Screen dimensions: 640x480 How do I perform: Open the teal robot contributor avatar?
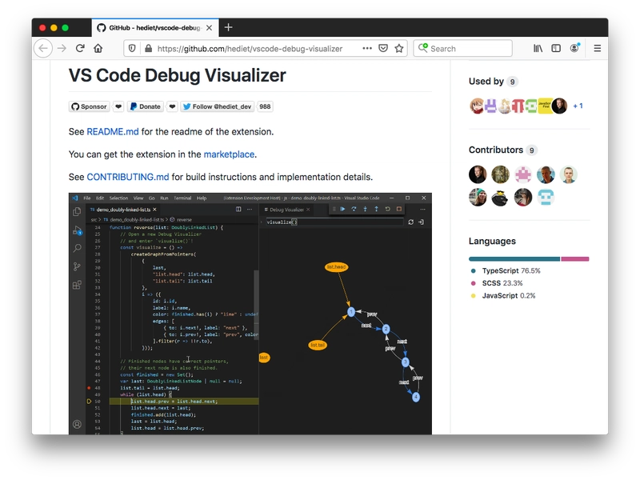click(546, 197)
